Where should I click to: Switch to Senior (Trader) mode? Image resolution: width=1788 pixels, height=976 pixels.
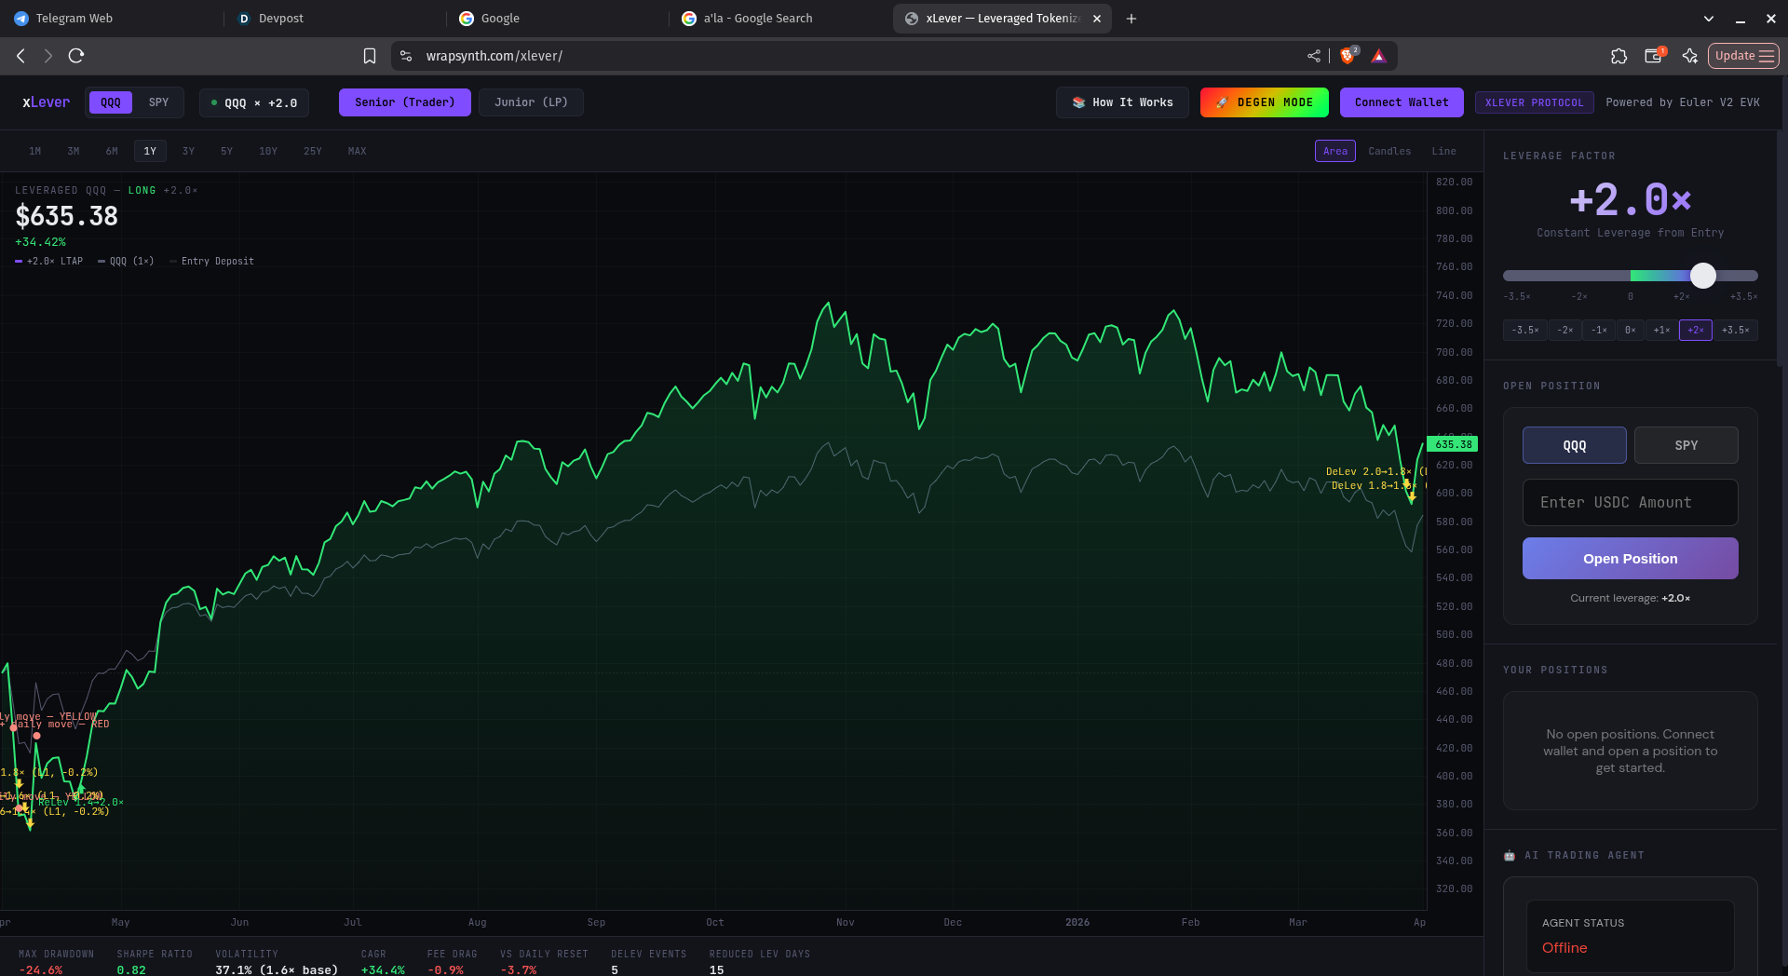pyautogui.click(x=405, y=102)
